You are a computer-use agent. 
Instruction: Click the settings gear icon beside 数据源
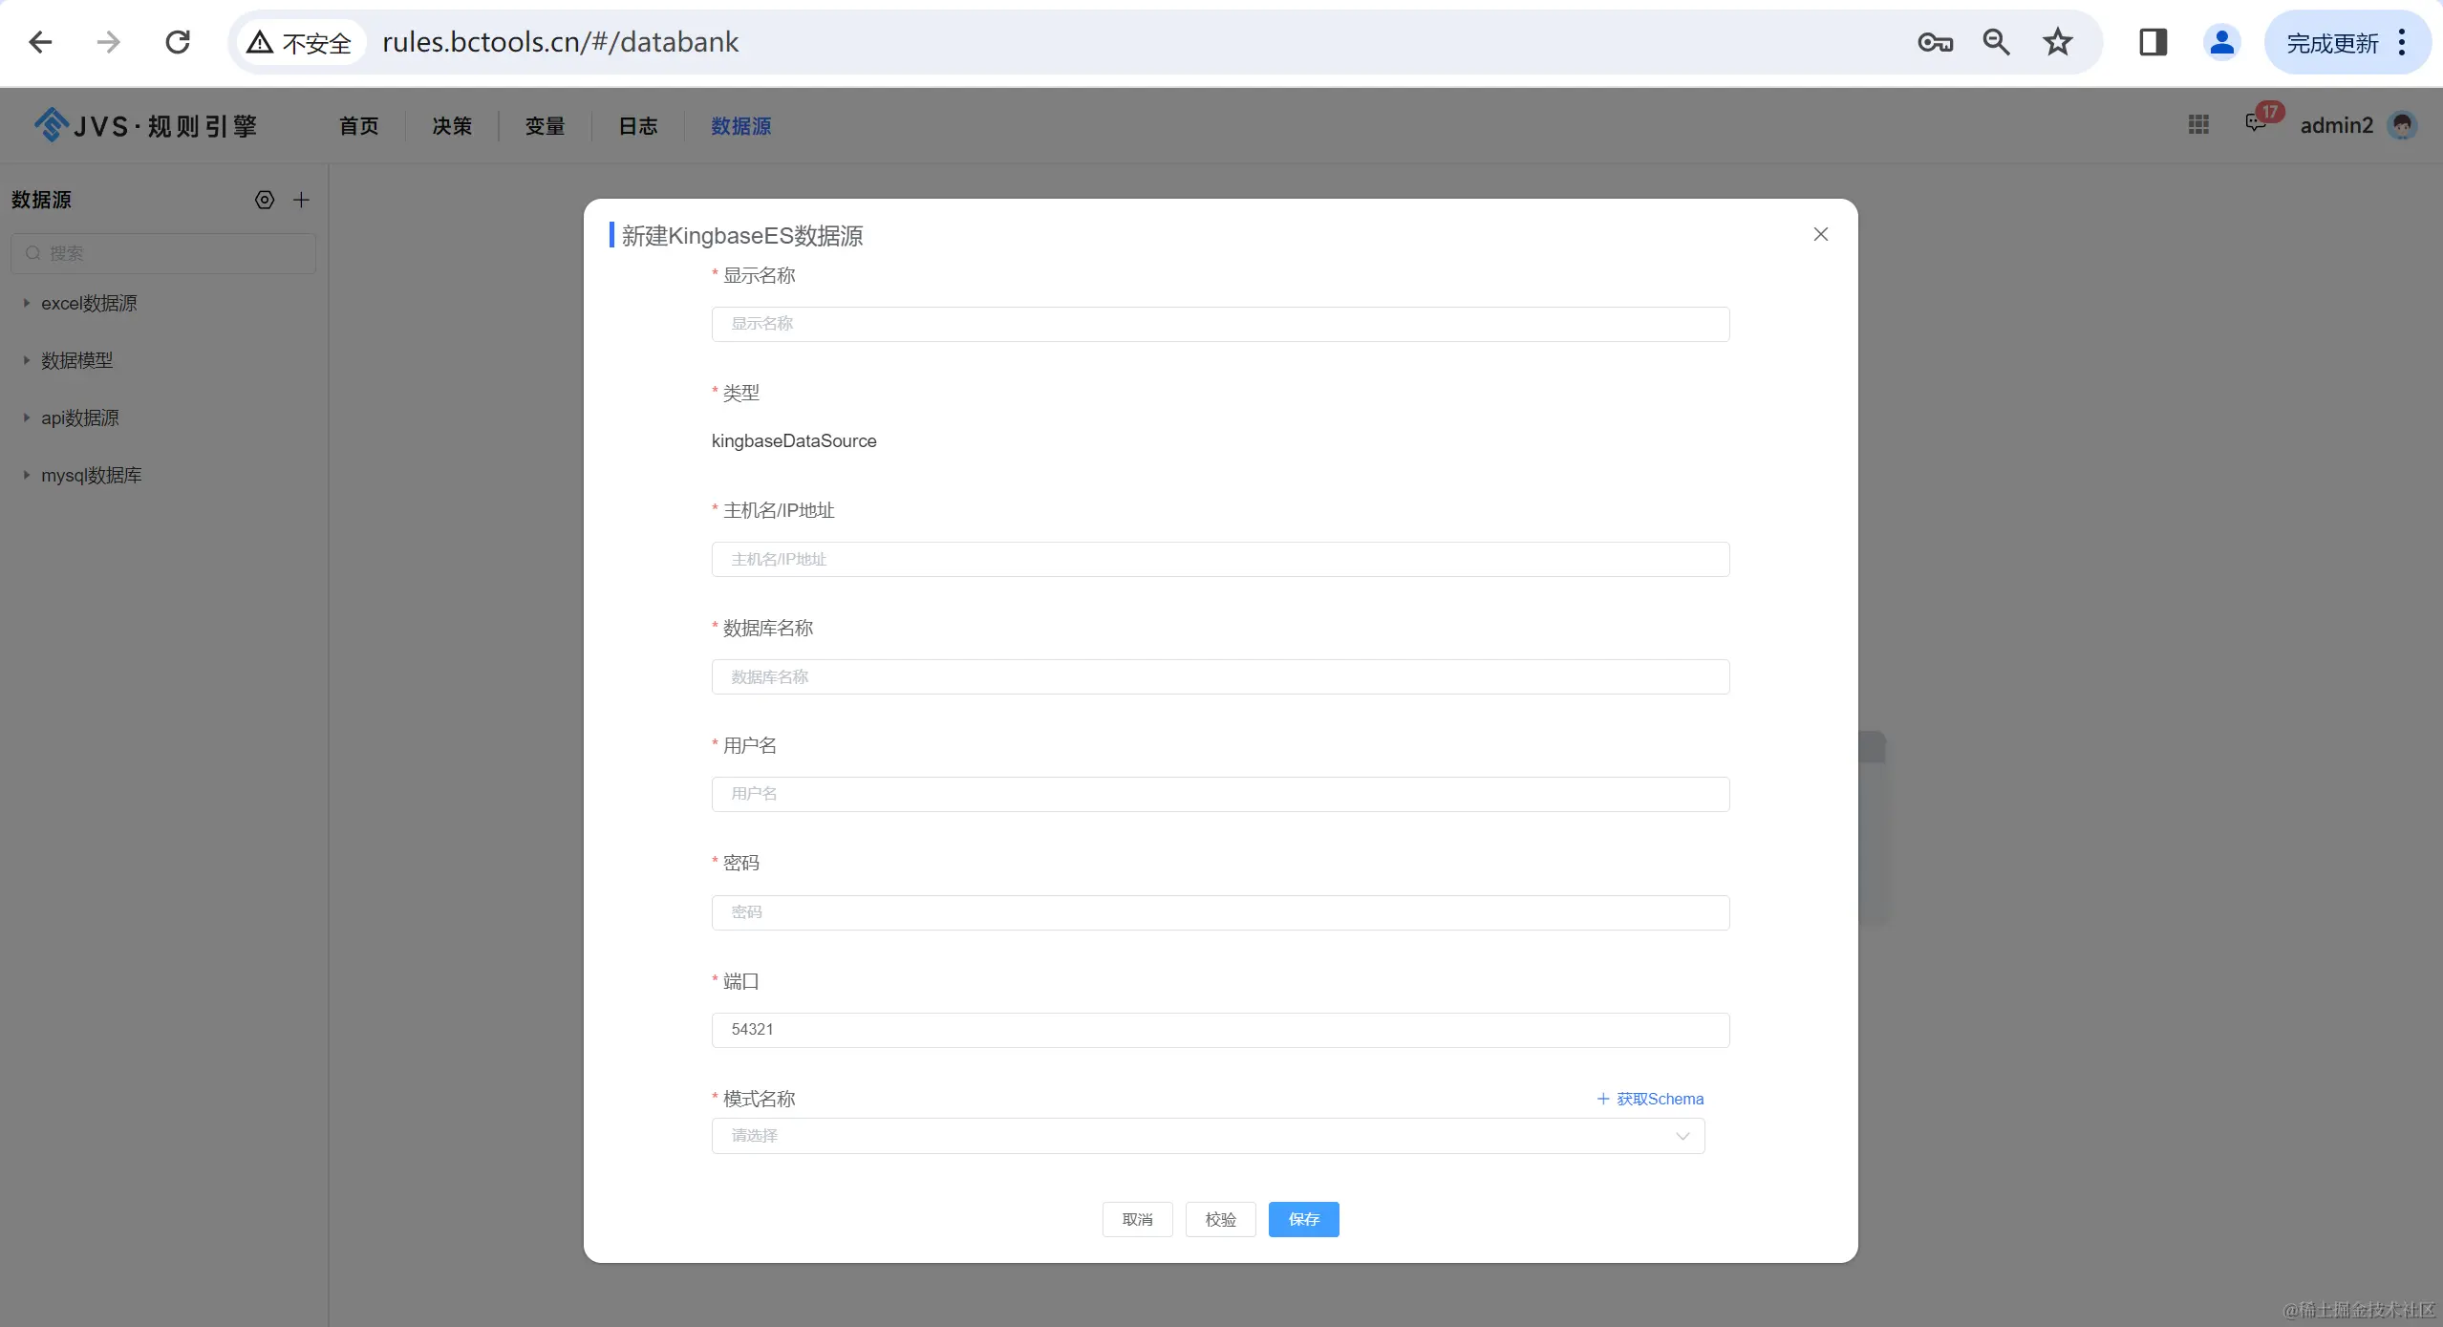click(x=265, y=200)
